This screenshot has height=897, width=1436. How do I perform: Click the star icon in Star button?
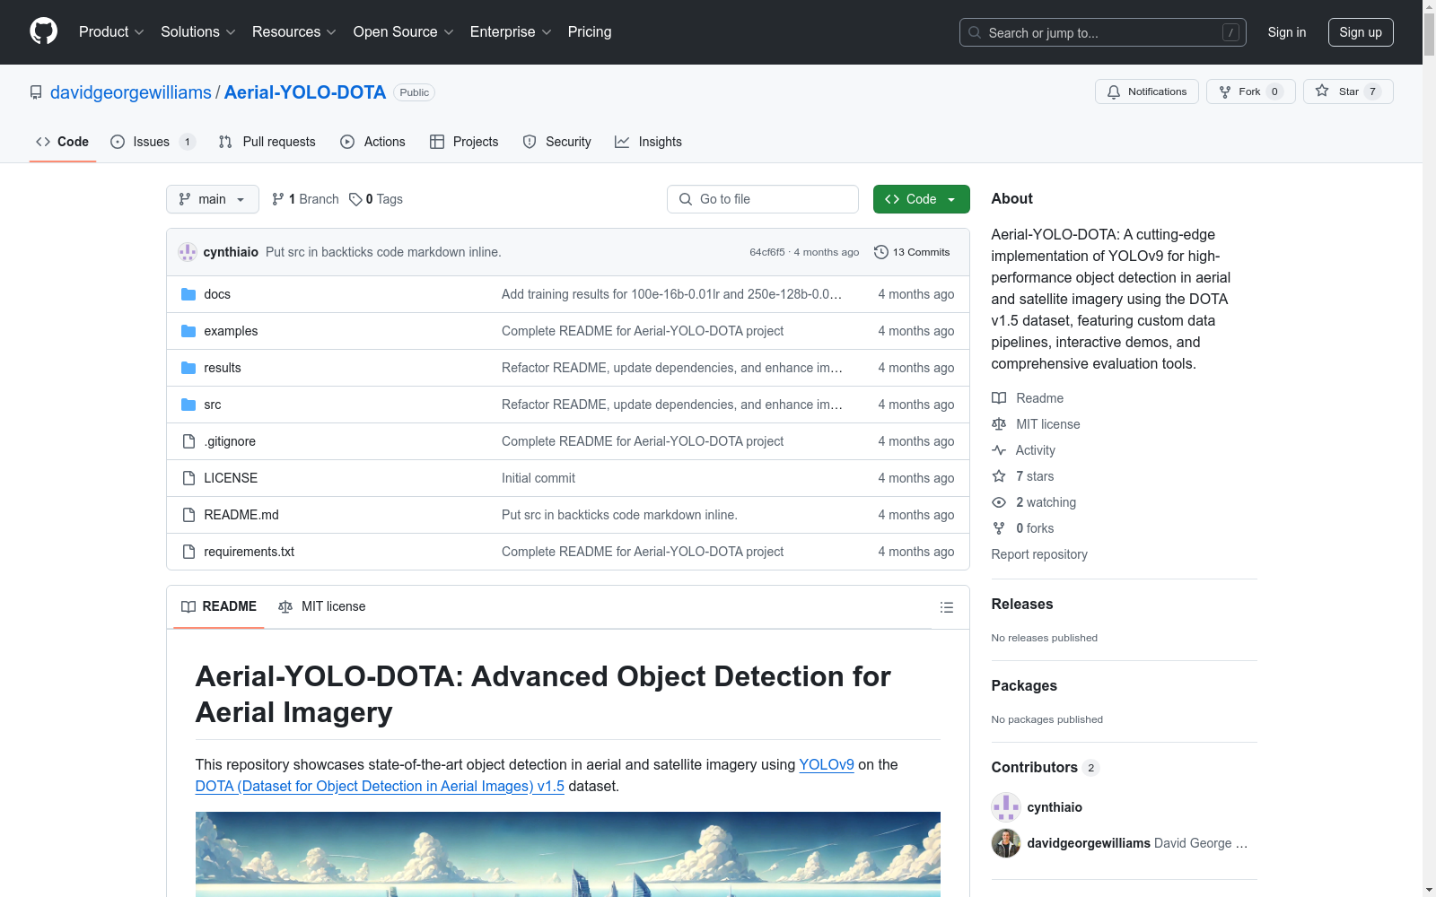click(x=1322, y=91)
